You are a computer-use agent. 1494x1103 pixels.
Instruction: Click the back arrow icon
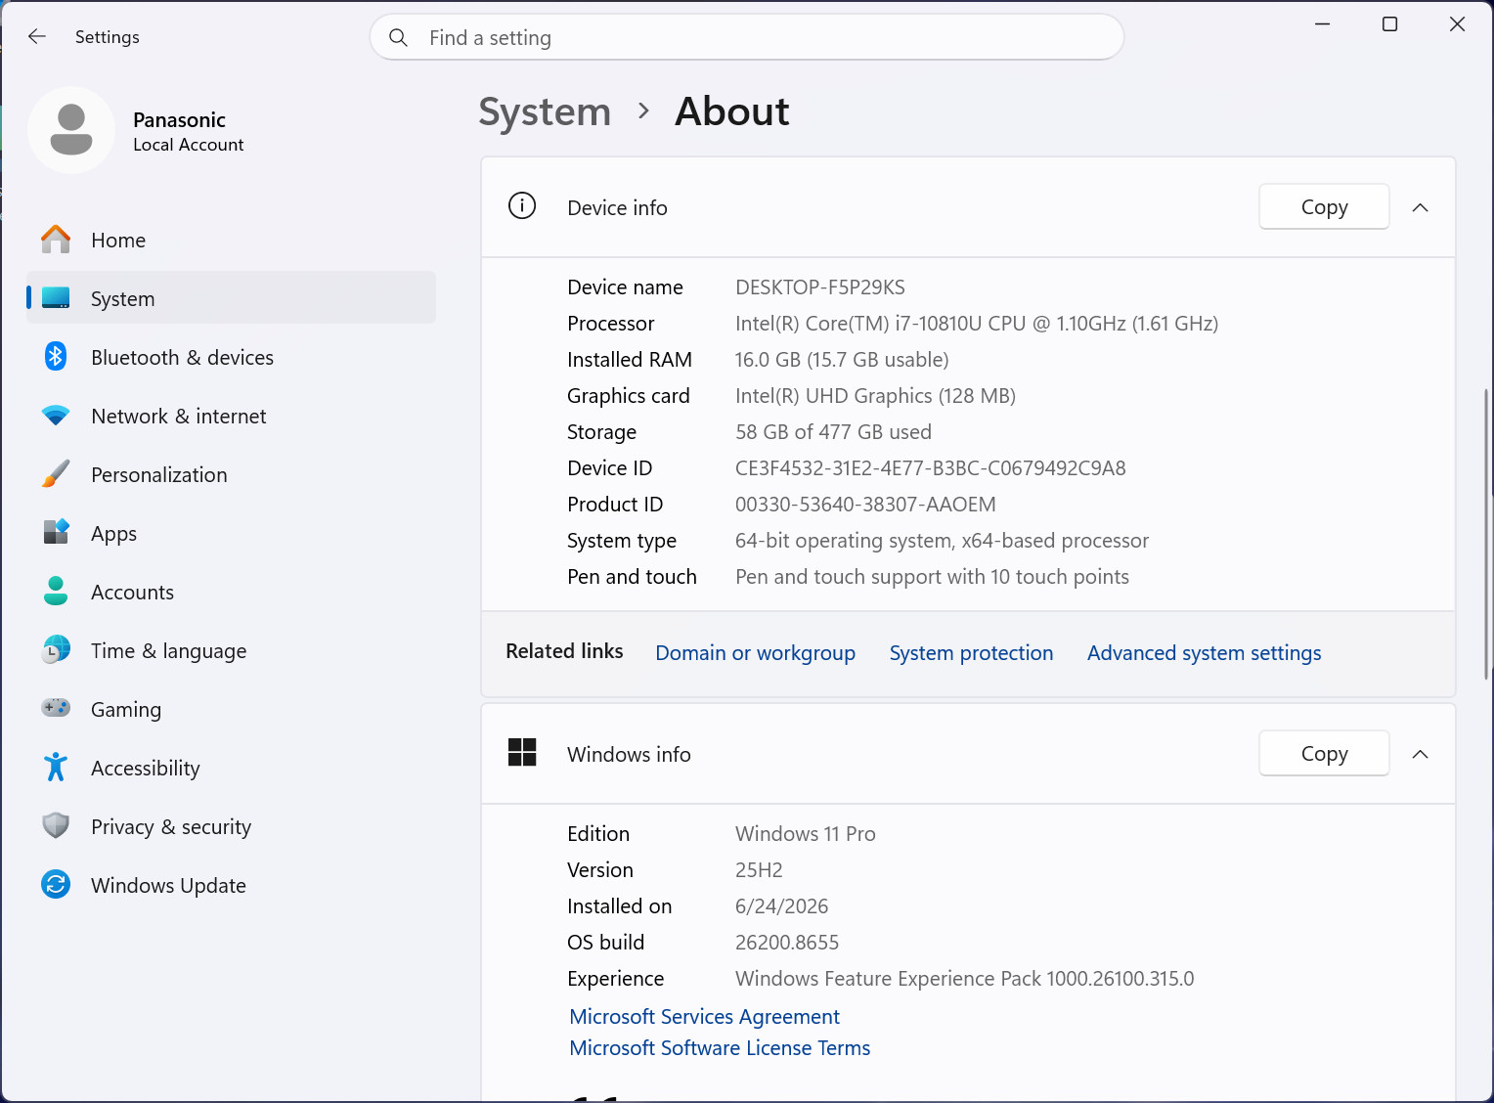tap(37, 36)
